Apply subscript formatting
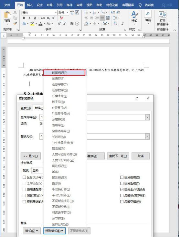 [x=48, y=18]
